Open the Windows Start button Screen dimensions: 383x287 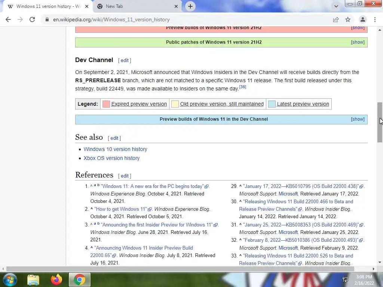10,280
